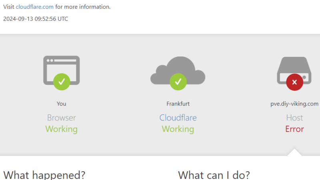Screen dimensions: 320x180
Task: Click the green checkmark on browser icon
Action: pyautogui.click(x=62, y=82)
